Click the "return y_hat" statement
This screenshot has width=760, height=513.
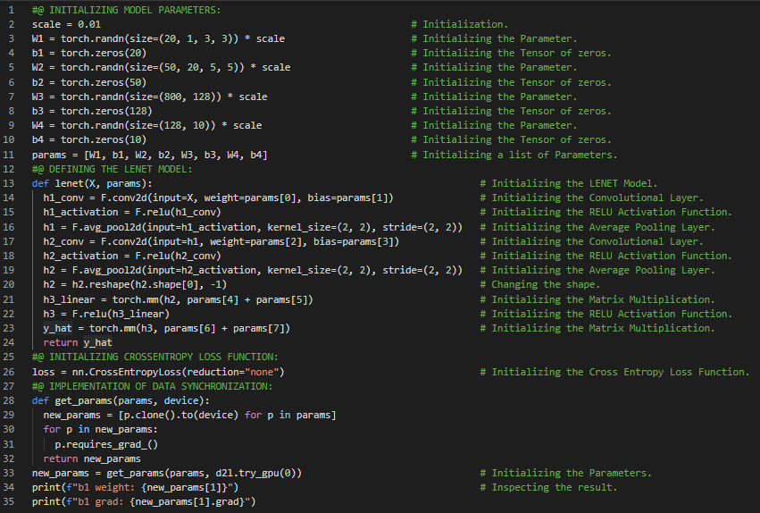coord(78,342)
